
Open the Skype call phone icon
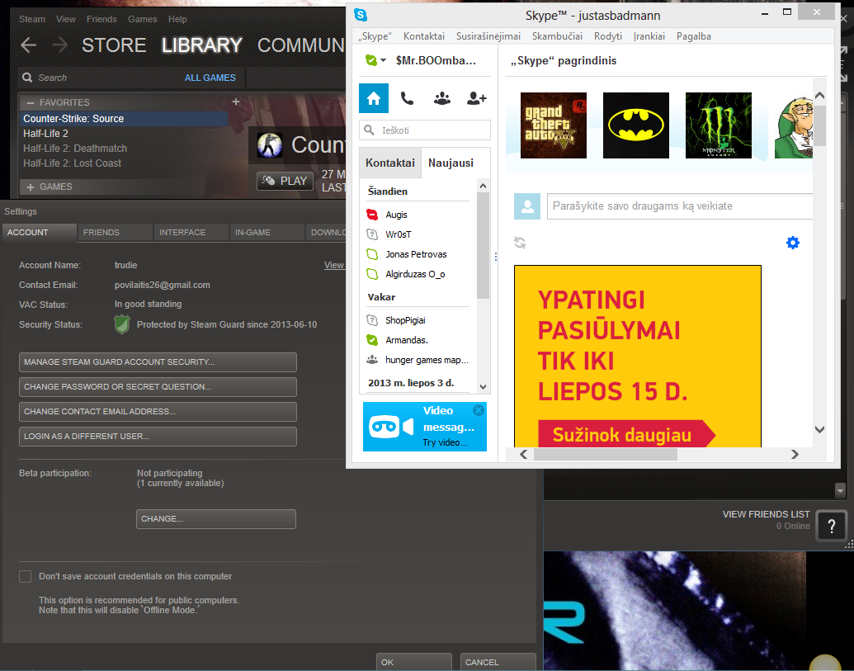coord(408,98)
